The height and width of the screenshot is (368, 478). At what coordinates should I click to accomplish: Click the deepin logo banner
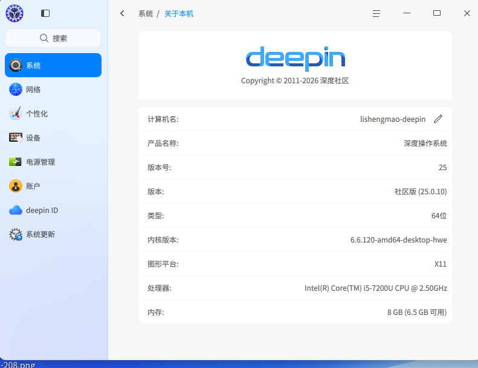pos(295,59)
